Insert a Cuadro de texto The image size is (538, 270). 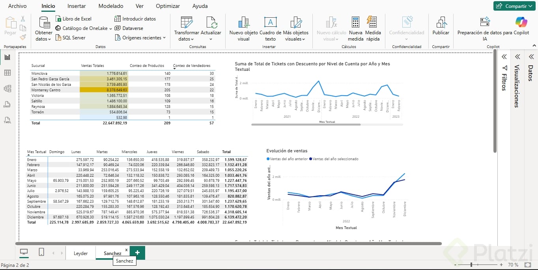(x=270, y=29)
